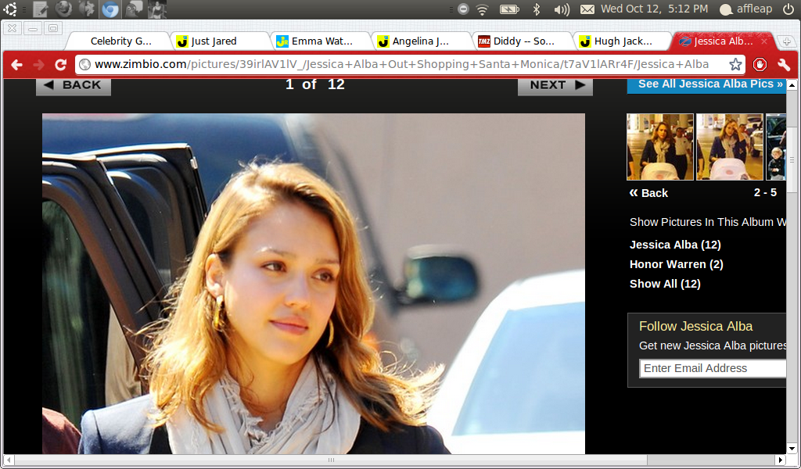Open the power session menu

coord(788,9)
